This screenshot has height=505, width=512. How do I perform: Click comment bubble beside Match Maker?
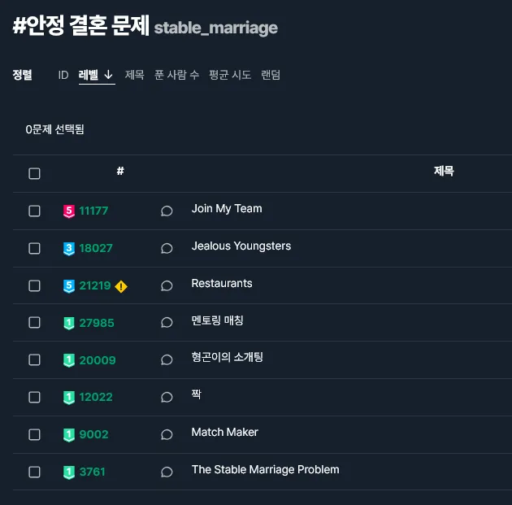click(167, 435)
